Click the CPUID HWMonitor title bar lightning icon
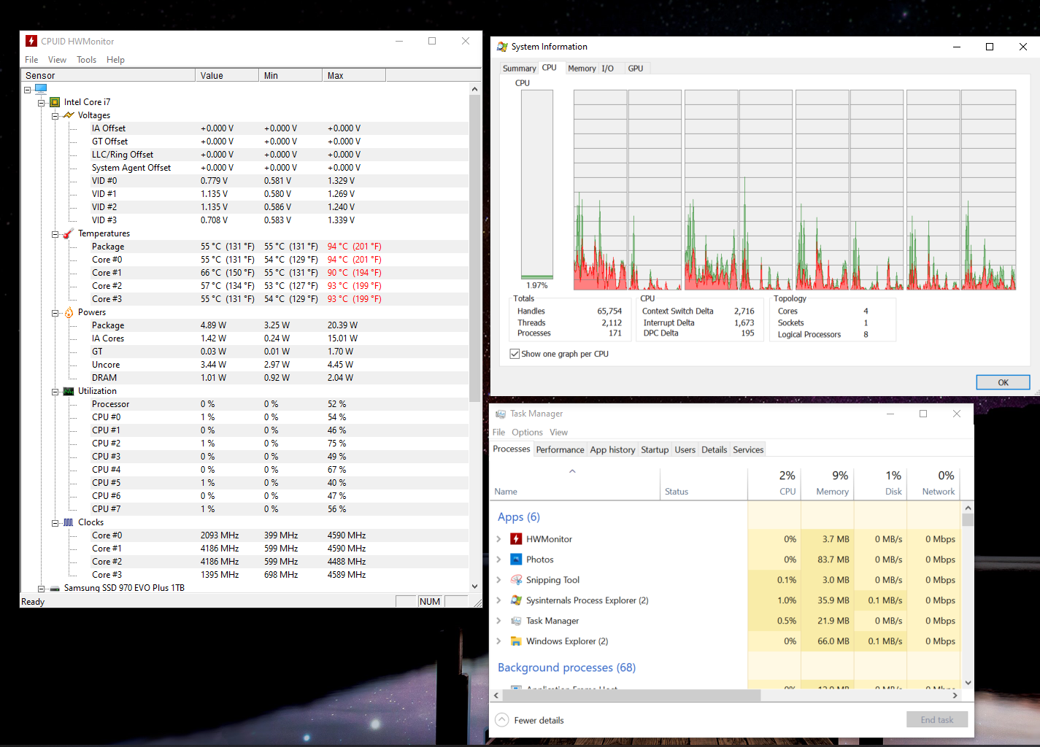Screen dimensions: 1040x747 pyautogui.click(x=31, y=41)
